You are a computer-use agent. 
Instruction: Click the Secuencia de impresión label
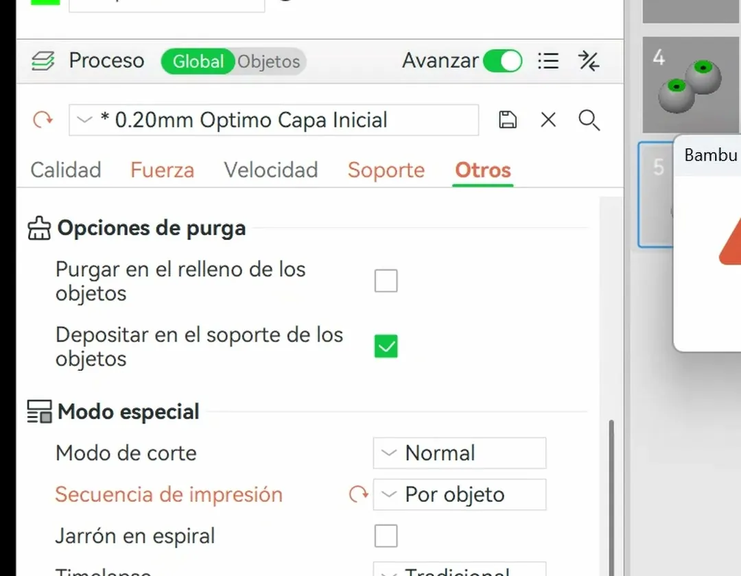pos(169,495)
